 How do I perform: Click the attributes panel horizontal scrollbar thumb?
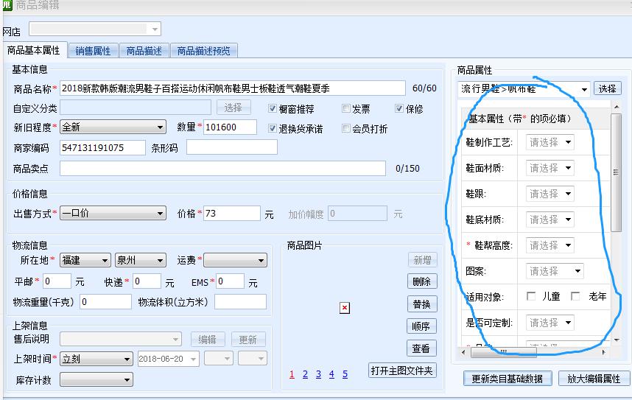[x=504, y=352]
